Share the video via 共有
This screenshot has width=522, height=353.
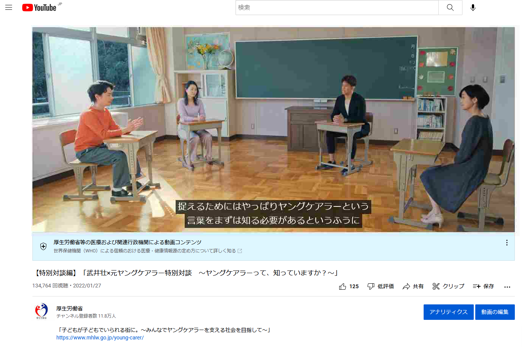pos(413,287)
